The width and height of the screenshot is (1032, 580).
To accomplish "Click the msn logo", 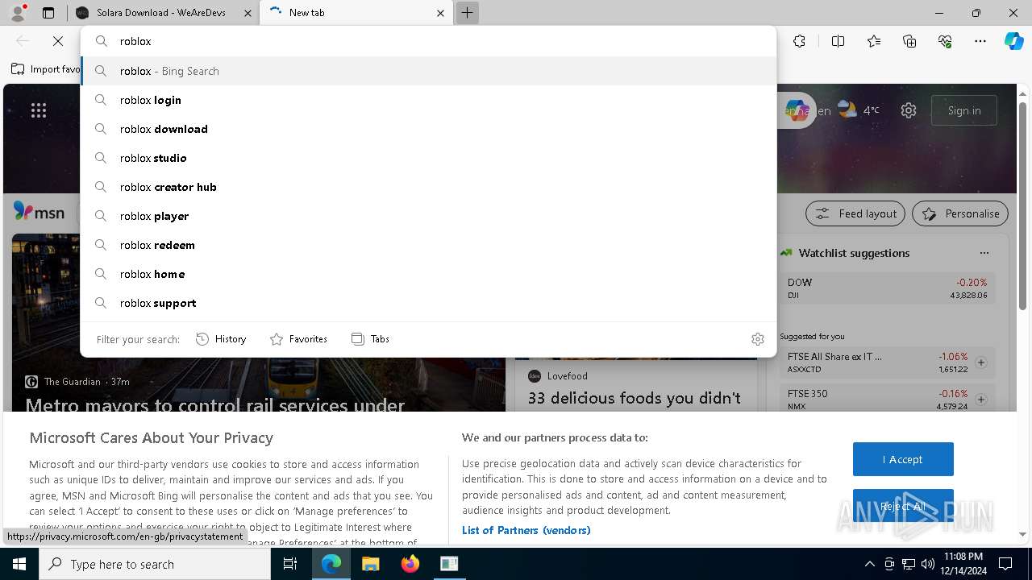I will pyautogui.click(x=39, y=213).
